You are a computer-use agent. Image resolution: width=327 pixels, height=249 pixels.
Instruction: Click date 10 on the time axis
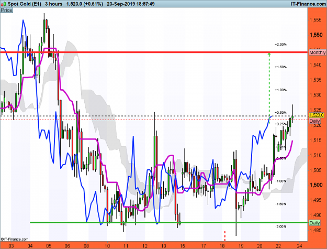107,246
